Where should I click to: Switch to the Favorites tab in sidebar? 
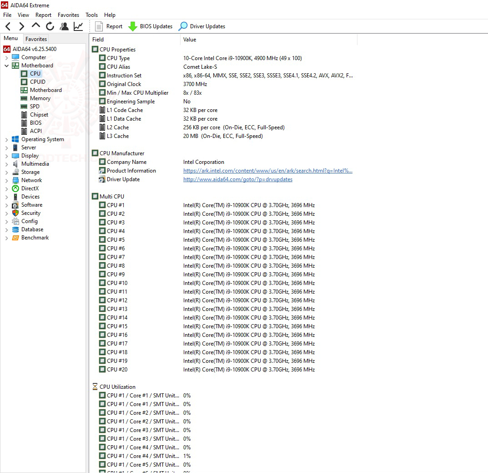tap(36, 39)
